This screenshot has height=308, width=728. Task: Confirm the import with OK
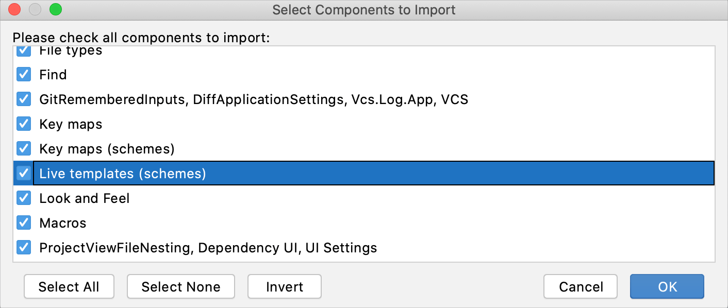pyautogui.click(x=667, y=286)
